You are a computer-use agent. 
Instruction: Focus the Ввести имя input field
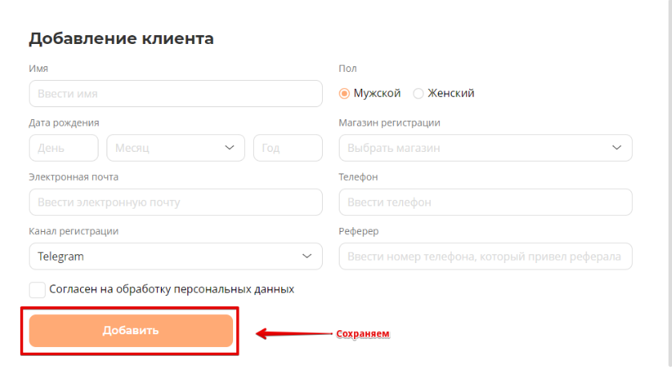175,94
